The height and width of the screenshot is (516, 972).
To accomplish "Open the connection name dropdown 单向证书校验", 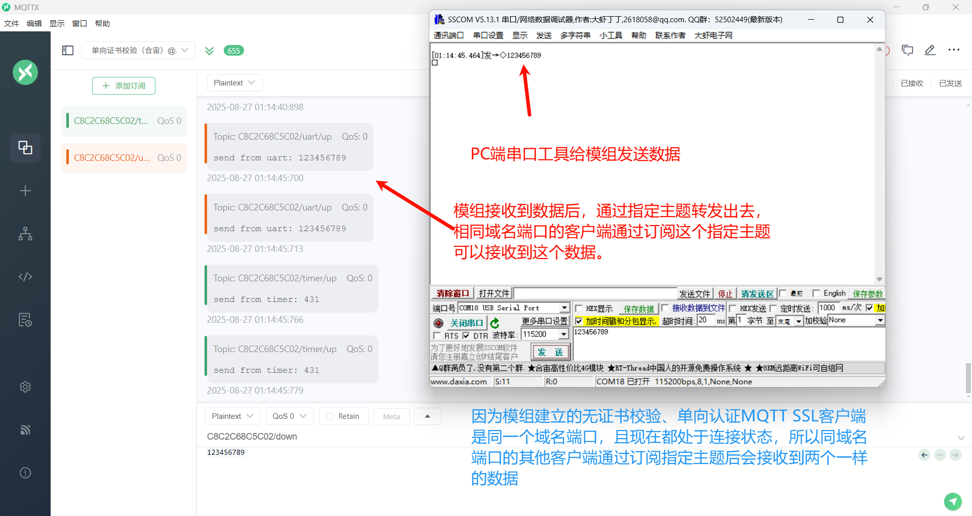I will [138, 51].
